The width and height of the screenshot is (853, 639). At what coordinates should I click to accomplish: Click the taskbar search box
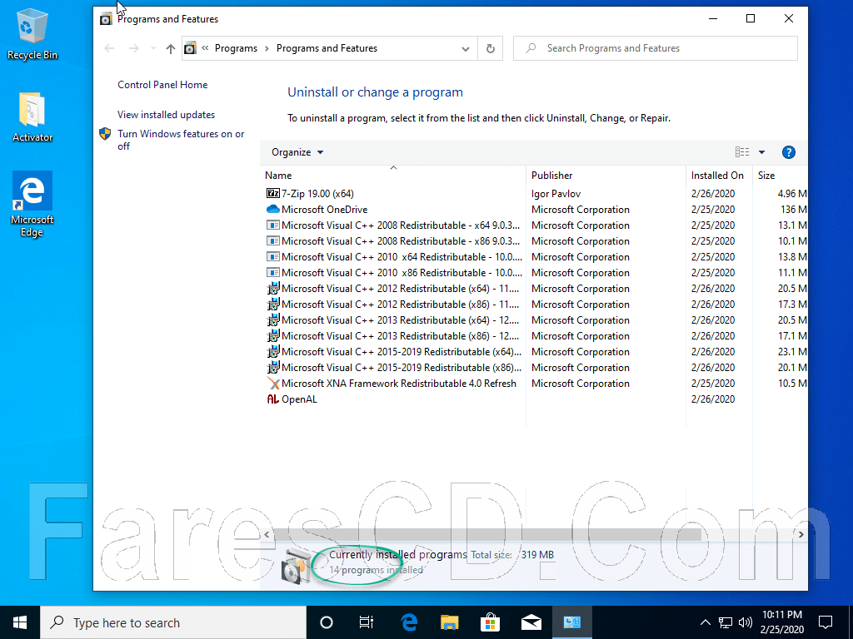point(173,622)
